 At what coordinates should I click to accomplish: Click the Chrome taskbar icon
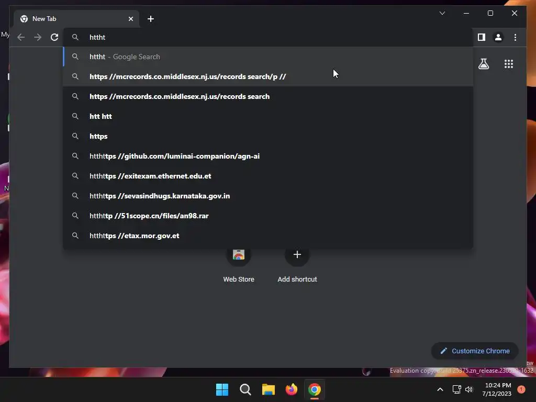315,389
